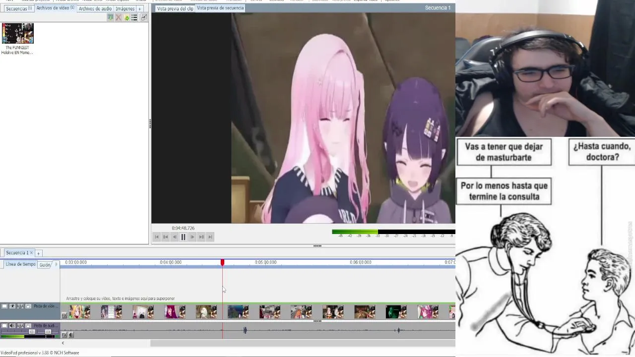Click ruler at 0:05:00.000
This screenshot has height=357, width=635.
tap(266, 262)
